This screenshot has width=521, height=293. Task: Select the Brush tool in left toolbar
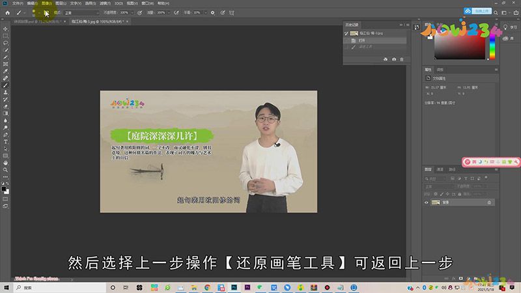[x=5, y=85]
